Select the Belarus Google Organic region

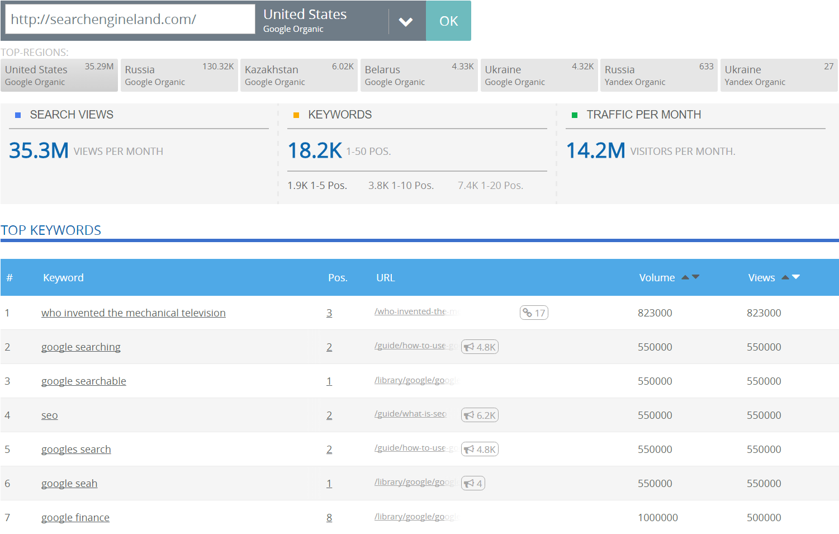(x=419, y=75)
